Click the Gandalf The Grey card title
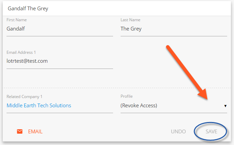Image resolution: width=234 pixels, height=145 pixels. 28,9
